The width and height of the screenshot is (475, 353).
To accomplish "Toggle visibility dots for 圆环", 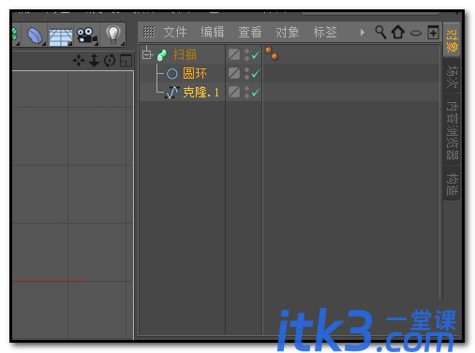I will click(246, 74).
